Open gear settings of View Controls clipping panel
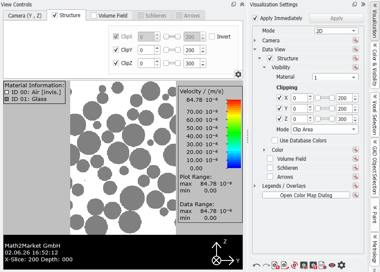 (x=238, y=74)
